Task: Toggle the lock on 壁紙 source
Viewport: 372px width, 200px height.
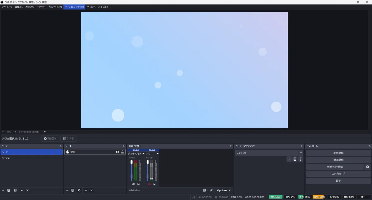Action: (122, 152)
